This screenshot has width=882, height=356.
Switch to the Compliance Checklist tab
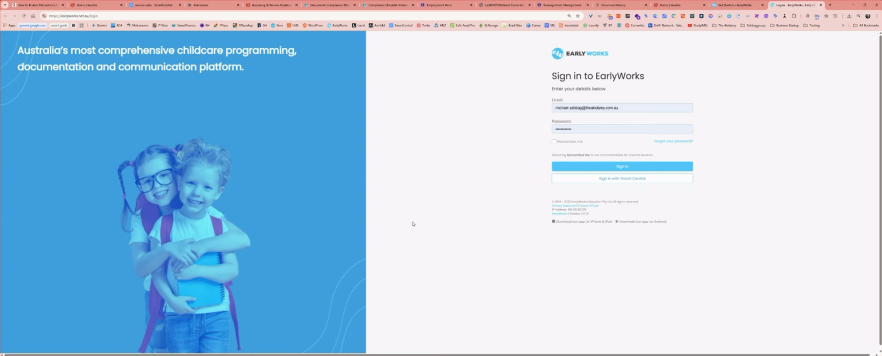click(x=388, y=5)
